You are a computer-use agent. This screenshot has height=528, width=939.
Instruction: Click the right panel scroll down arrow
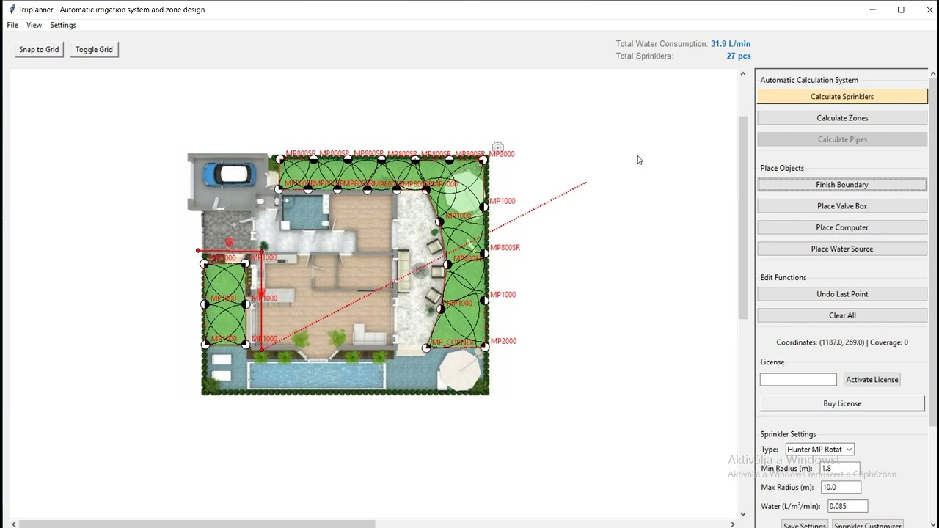pos(933,524)
